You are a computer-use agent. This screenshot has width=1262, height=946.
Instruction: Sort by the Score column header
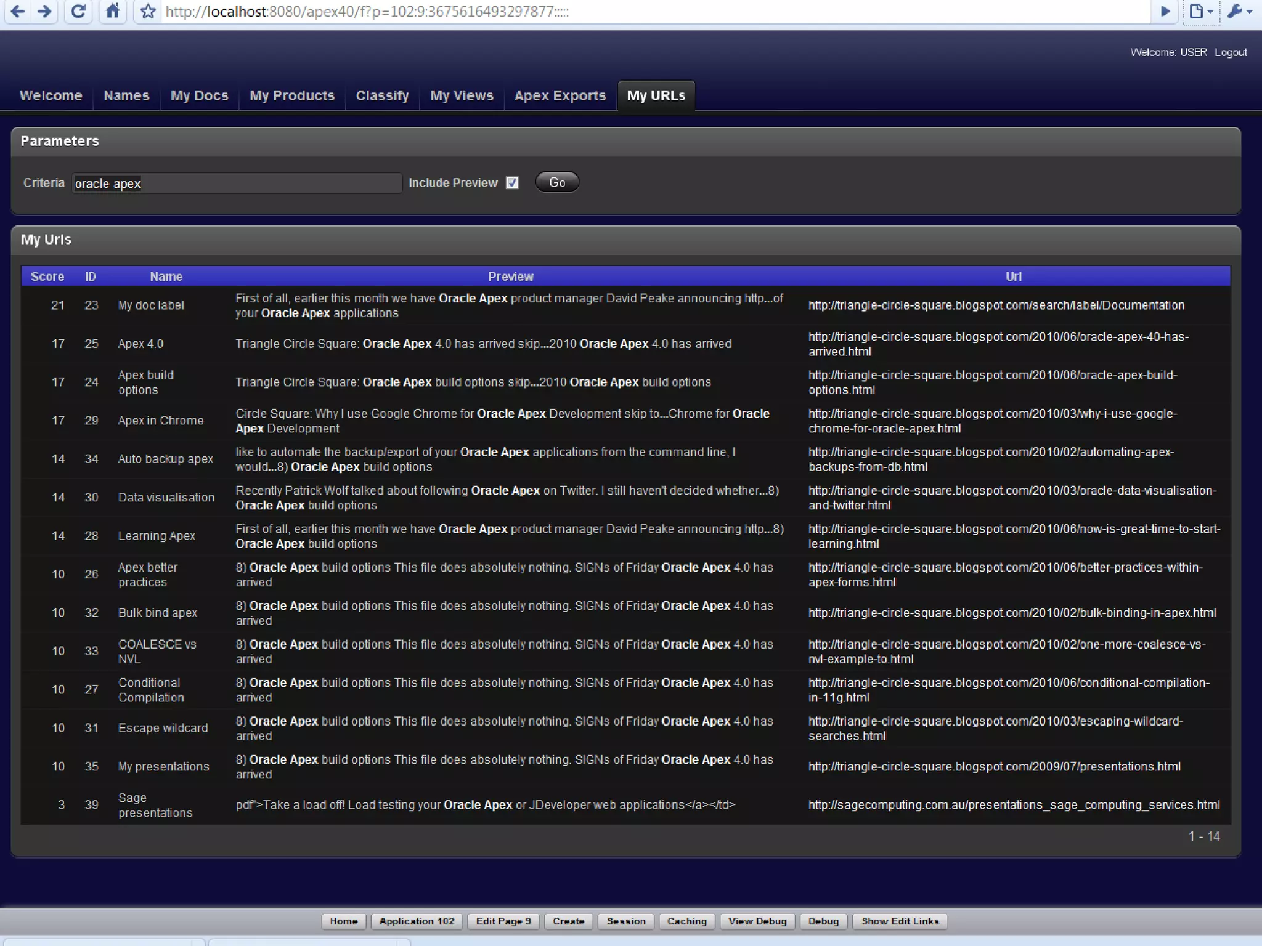[x=47, y=277]
